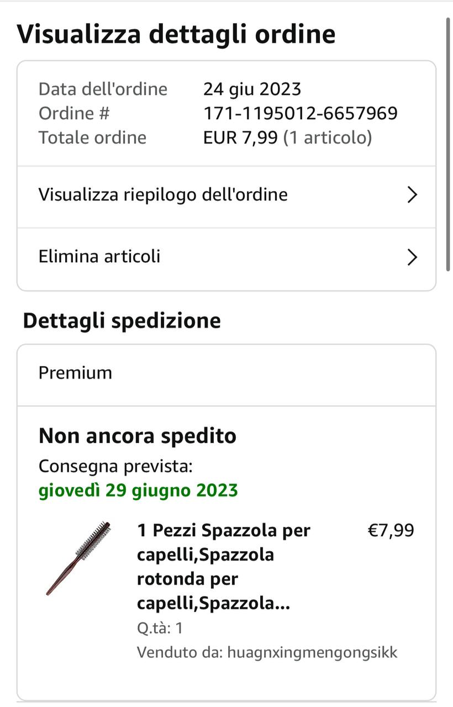Click the Q.tà: 1 quantity text

160,628
